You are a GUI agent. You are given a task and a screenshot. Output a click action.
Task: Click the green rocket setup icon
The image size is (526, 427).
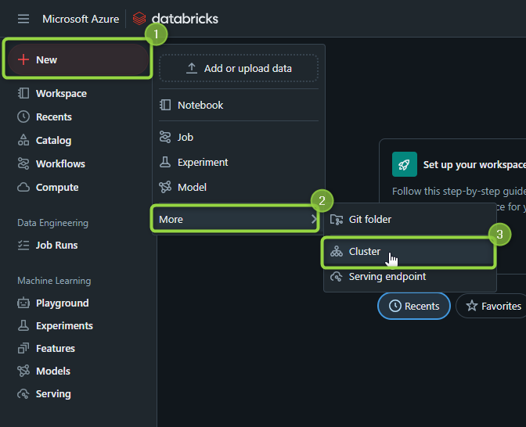point(405,164)
